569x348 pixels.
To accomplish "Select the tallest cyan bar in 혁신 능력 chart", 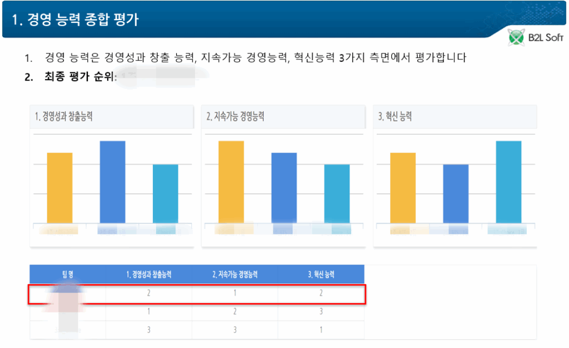I will [x=508, y=182].
